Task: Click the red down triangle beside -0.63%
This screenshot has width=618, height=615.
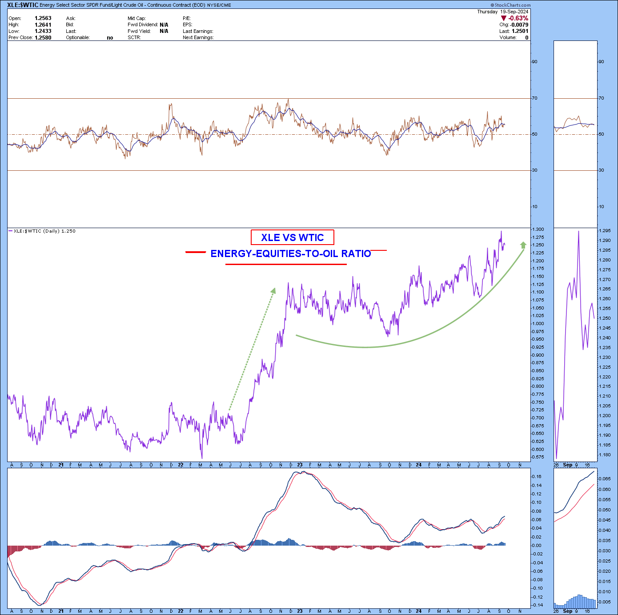Action: [503, 18]
